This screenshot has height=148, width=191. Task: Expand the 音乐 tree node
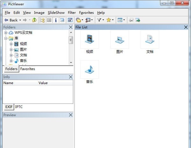pos(11,61)
